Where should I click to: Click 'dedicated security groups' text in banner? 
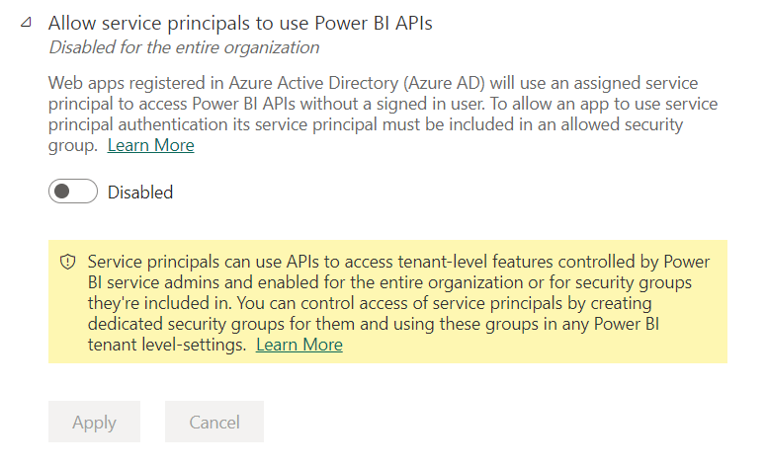coord(183,324)
